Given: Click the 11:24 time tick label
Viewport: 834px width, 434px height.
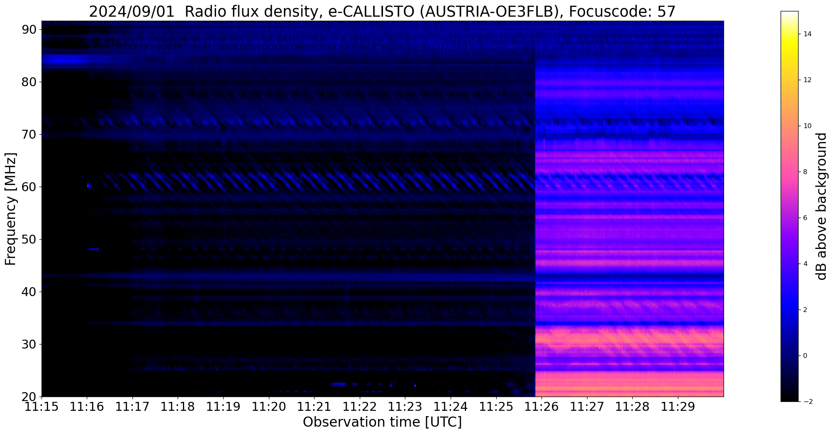Looking at the screenshot, I should 451,407.
